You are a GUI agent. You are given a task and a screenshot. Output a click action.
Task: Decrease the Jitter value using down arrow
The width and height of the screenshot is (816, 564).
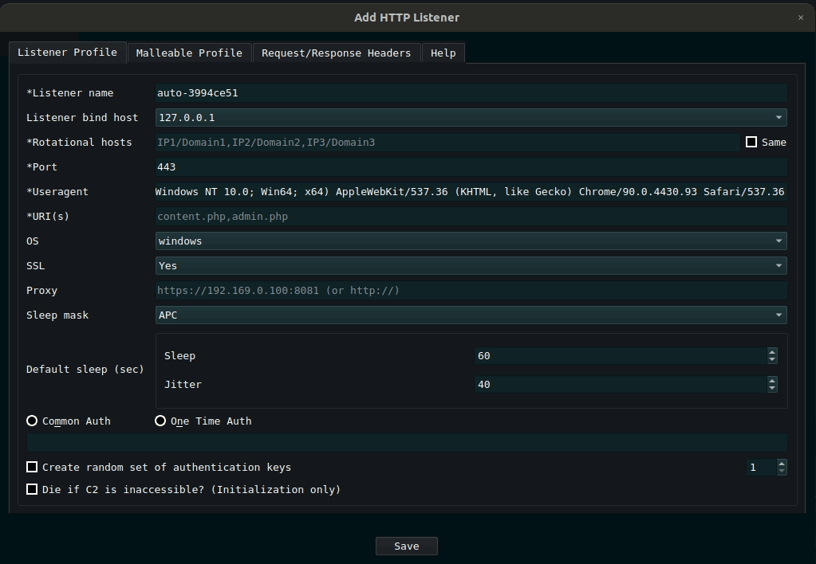click(771, 389)
